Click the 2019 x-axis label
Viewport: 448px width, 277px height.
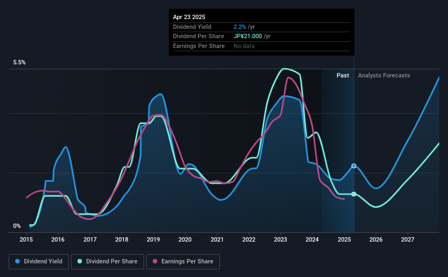[153, 239]
